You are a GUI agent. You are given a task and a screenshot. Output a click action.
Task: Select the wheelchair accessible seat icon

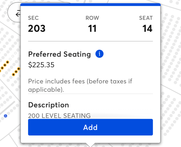pos(6,116)
